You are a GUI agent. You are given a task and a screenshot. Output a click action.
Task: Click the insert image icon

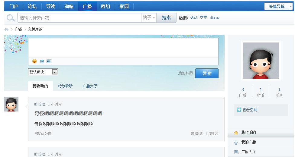click(x=49, y=61)
